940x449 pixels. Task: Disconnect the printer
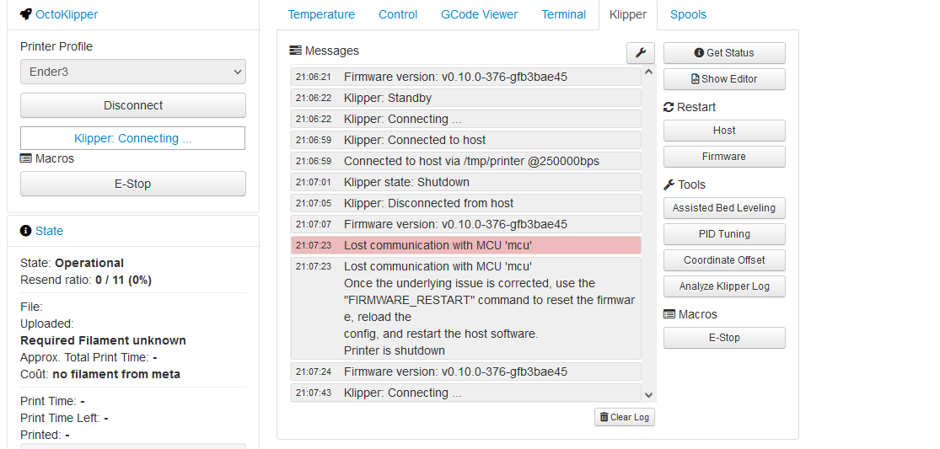click(x=133, y=105)
